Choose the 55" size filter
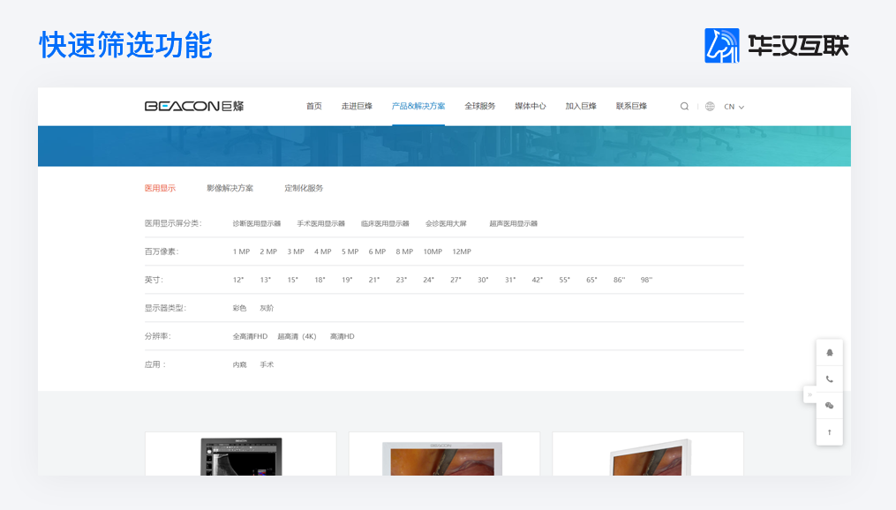Image resolution: width=896 pixels, height=510 pixels. pos(565,280)
